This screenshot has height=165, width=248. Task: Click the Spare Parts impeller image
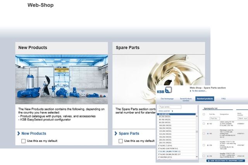pyautogui.click(x=158, y=79)
